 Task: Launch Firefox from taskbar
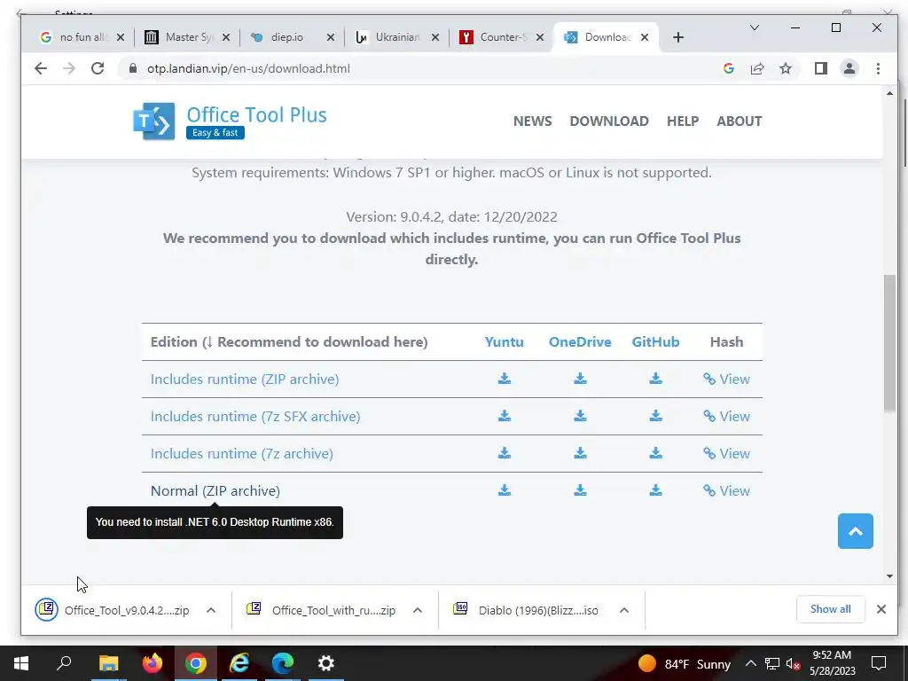(x=153, y=663)
